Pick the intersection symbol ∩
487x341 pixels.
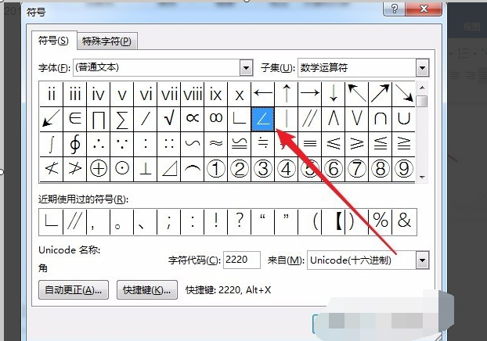(x=381, y=119)
